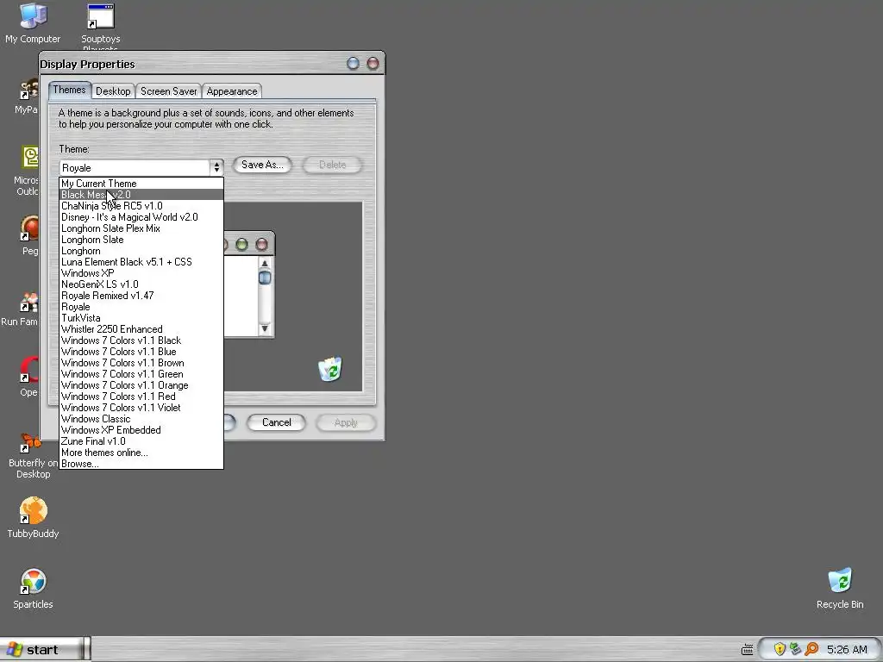Collapse the Theme combo box arrow
883x662 pixels.
216,168
